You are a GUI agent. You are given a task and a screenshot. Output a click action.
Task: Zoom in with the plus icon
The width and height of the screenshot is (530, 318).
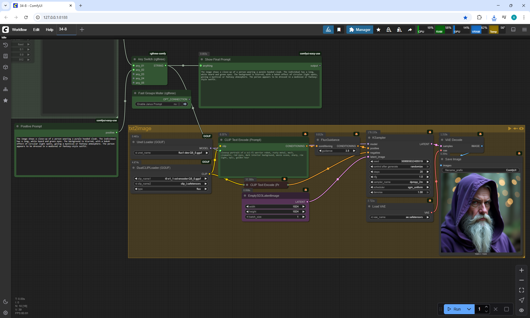pos(521,270)
